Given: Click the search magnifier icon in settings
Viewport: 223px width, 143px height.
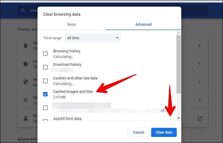Looking at the screenshot, I should coord(23,11).
